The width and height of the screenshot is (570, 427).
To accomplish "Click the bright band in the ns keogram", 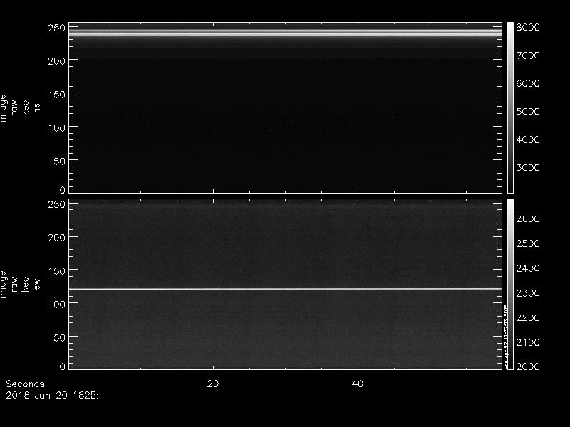I will 286,33.
